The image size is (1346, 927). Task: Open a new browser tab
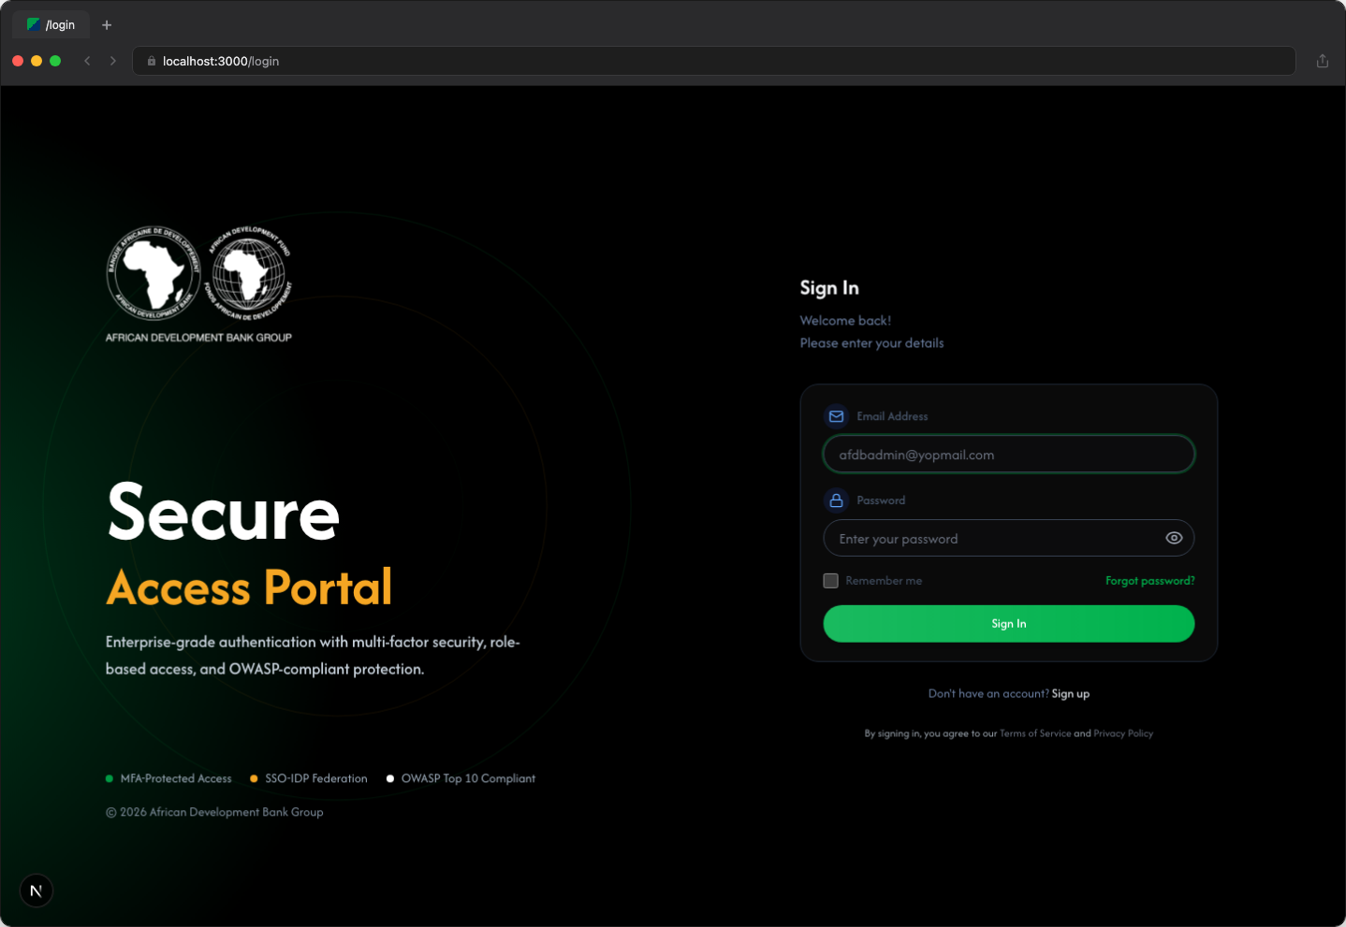[x=107, y=25]
